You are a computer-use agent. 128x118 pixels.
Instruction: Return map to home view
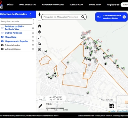40,26
